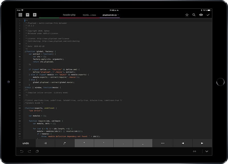Switch to MySQL class tab
228x164 pixels.
(x=89, y=15)
